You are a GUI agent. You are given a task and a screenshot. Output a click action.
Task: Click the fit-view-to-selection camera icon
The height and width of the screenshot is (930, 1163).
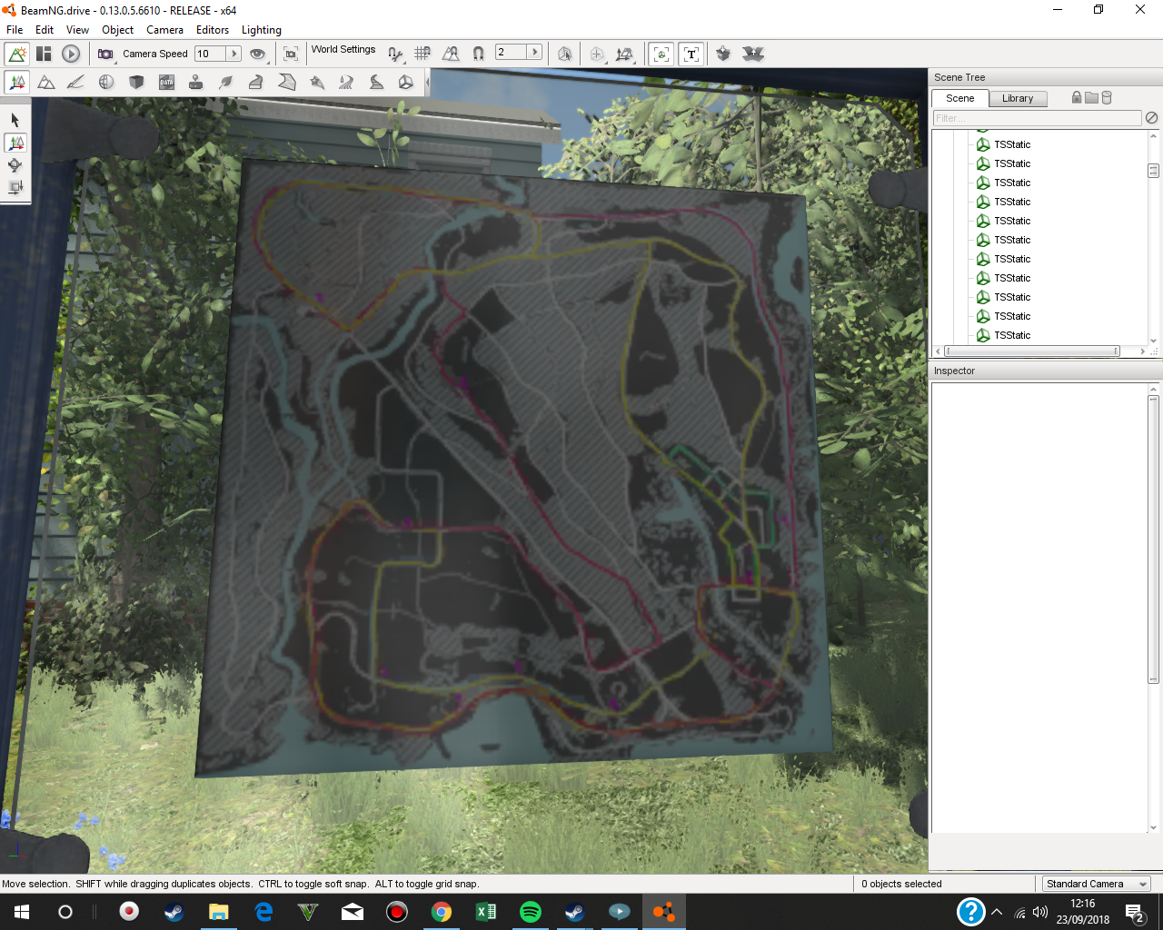click(x=291, y=54)
